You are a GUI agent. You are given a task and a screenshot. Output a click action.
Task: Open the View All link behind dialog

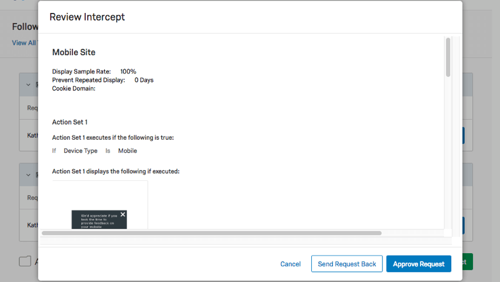coord(25,43)
